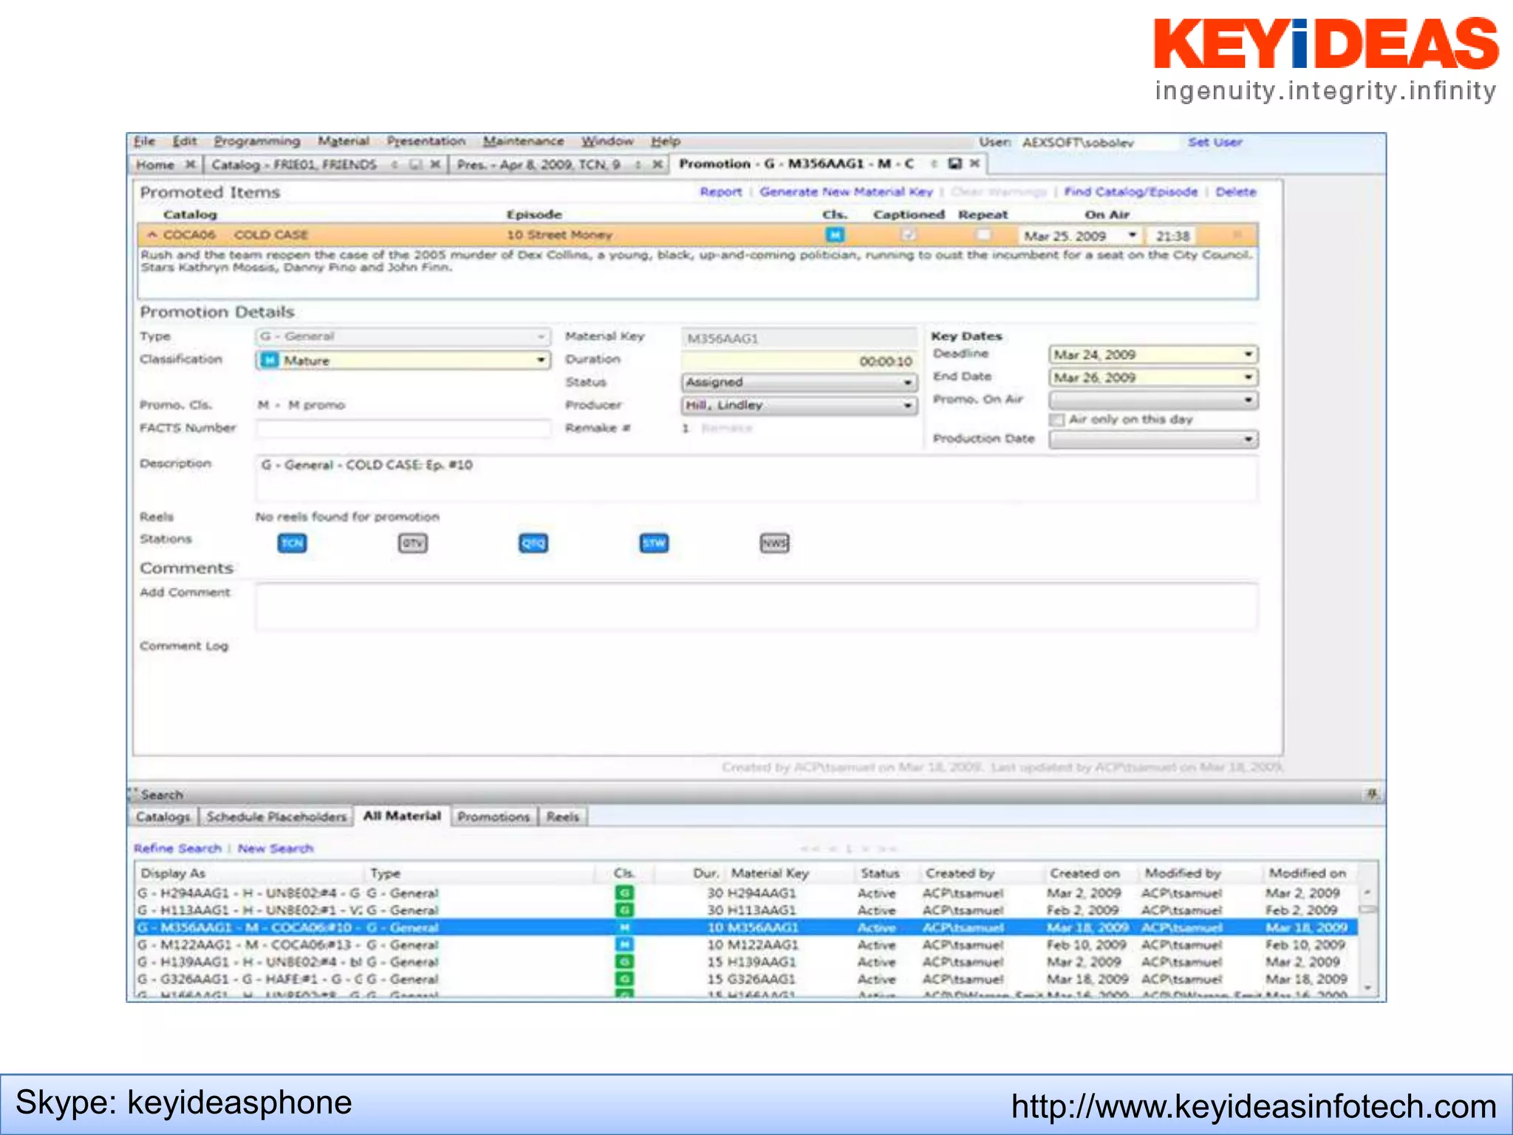Click the G class icon for H139AAG1
Image resolution: width=1513 pixels, height=1135 pixels.
click(624, 961)
